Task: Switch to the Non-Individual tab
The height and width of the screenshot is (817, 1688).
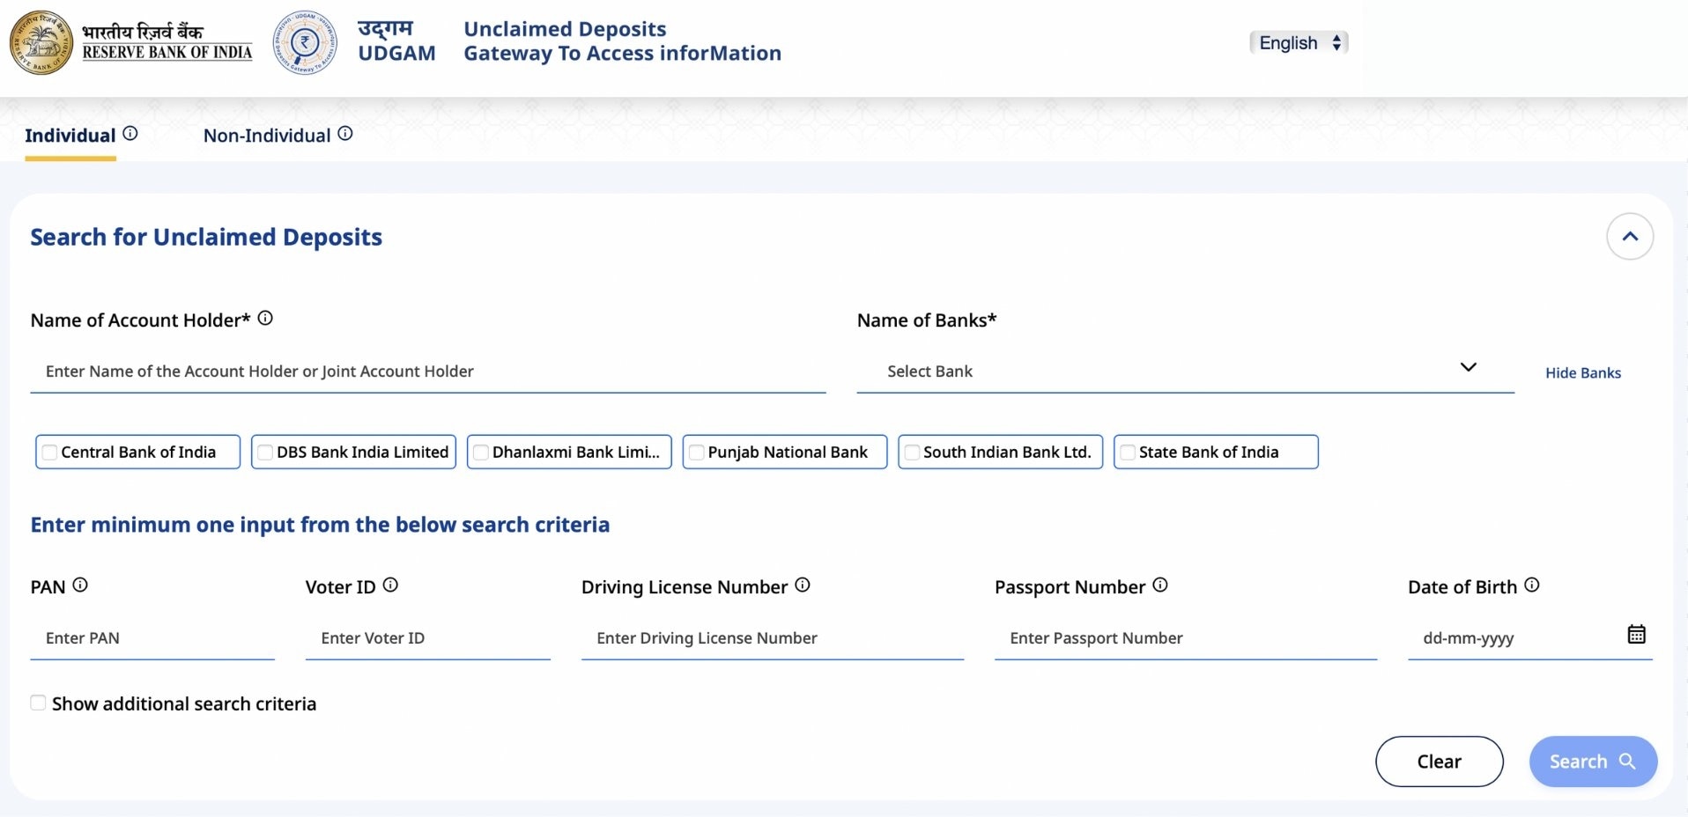Action: coord(267,136)
